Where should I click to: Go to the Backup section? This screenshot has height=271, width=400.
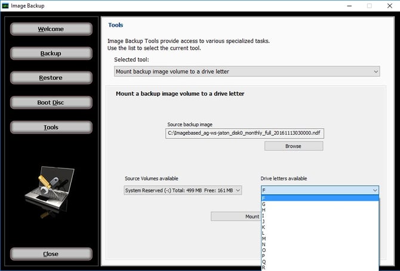[x=51, y=54]
